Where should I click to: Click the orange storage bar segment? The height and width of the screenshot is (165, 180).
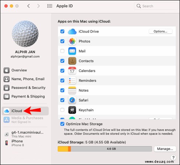(69, 149)
